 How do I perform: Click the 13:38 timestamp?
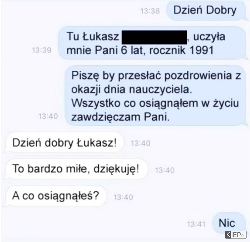[150, 11]
